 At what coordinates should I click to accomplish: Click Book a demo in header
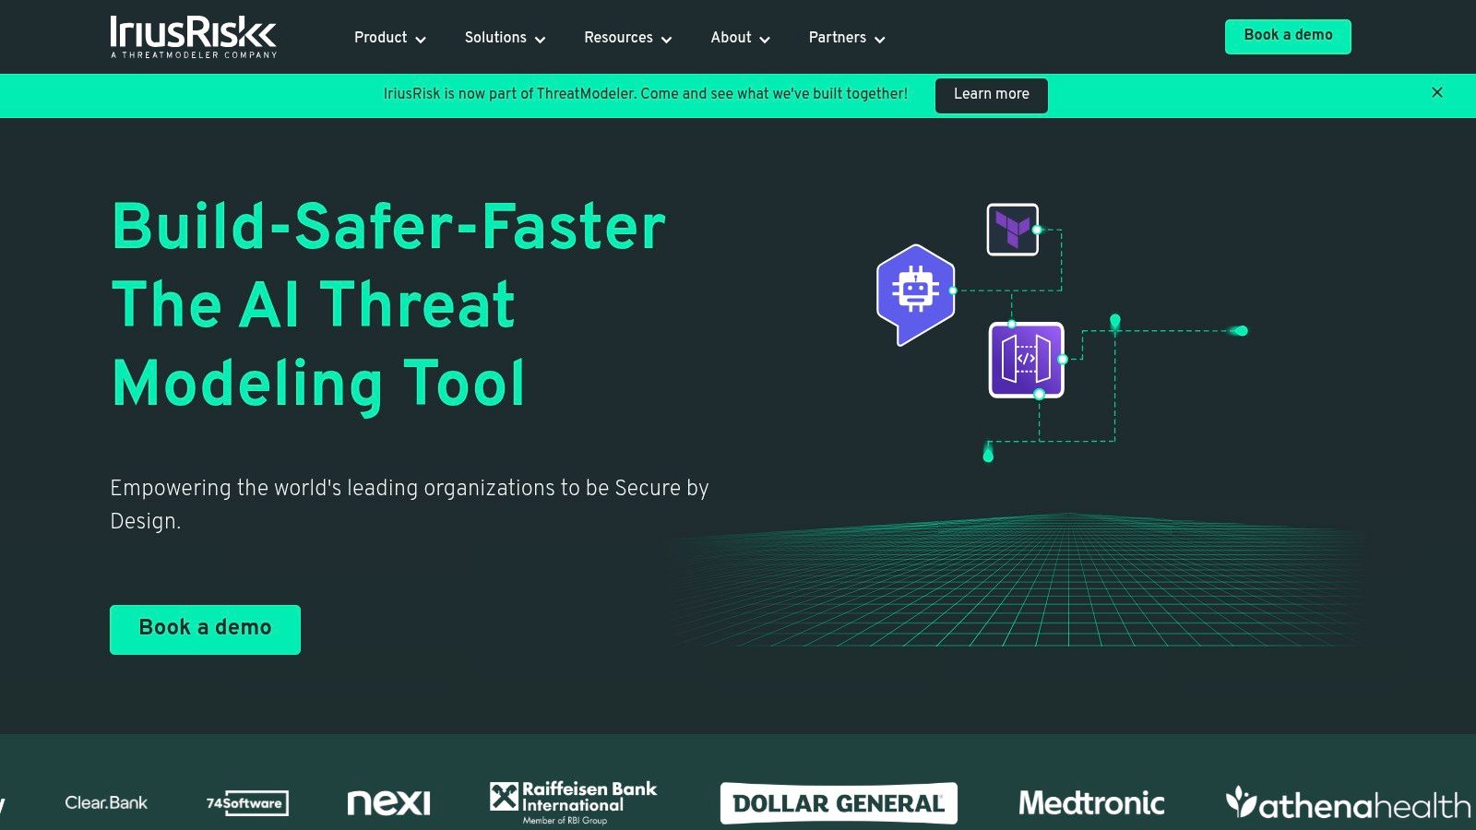[x=1288, y=37]
